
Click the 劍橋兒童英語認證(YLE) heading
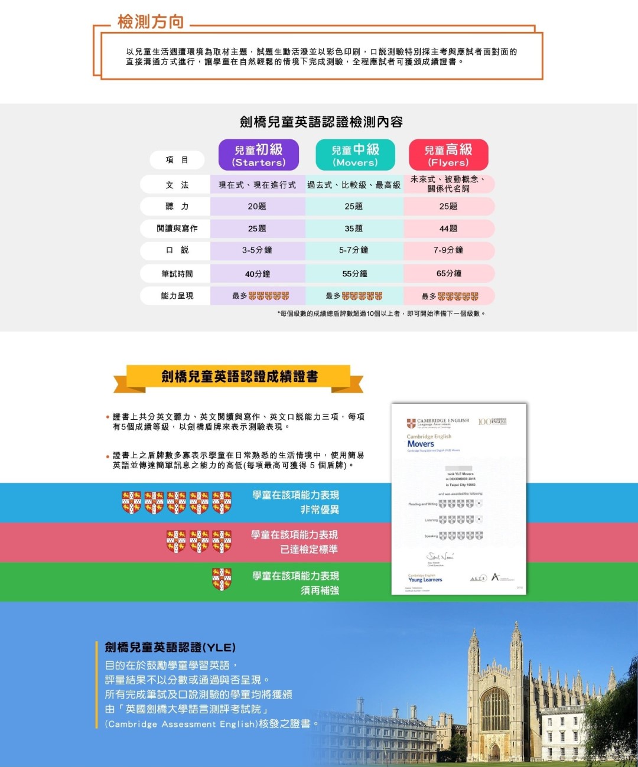[x=170, y=647]
